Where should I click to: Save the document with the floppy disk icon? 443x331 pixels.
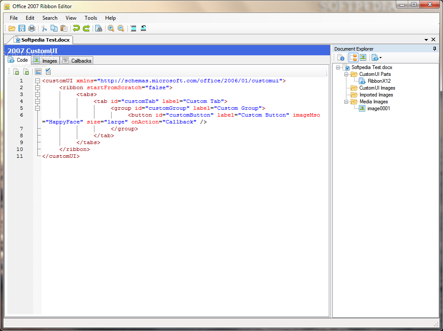22,28
